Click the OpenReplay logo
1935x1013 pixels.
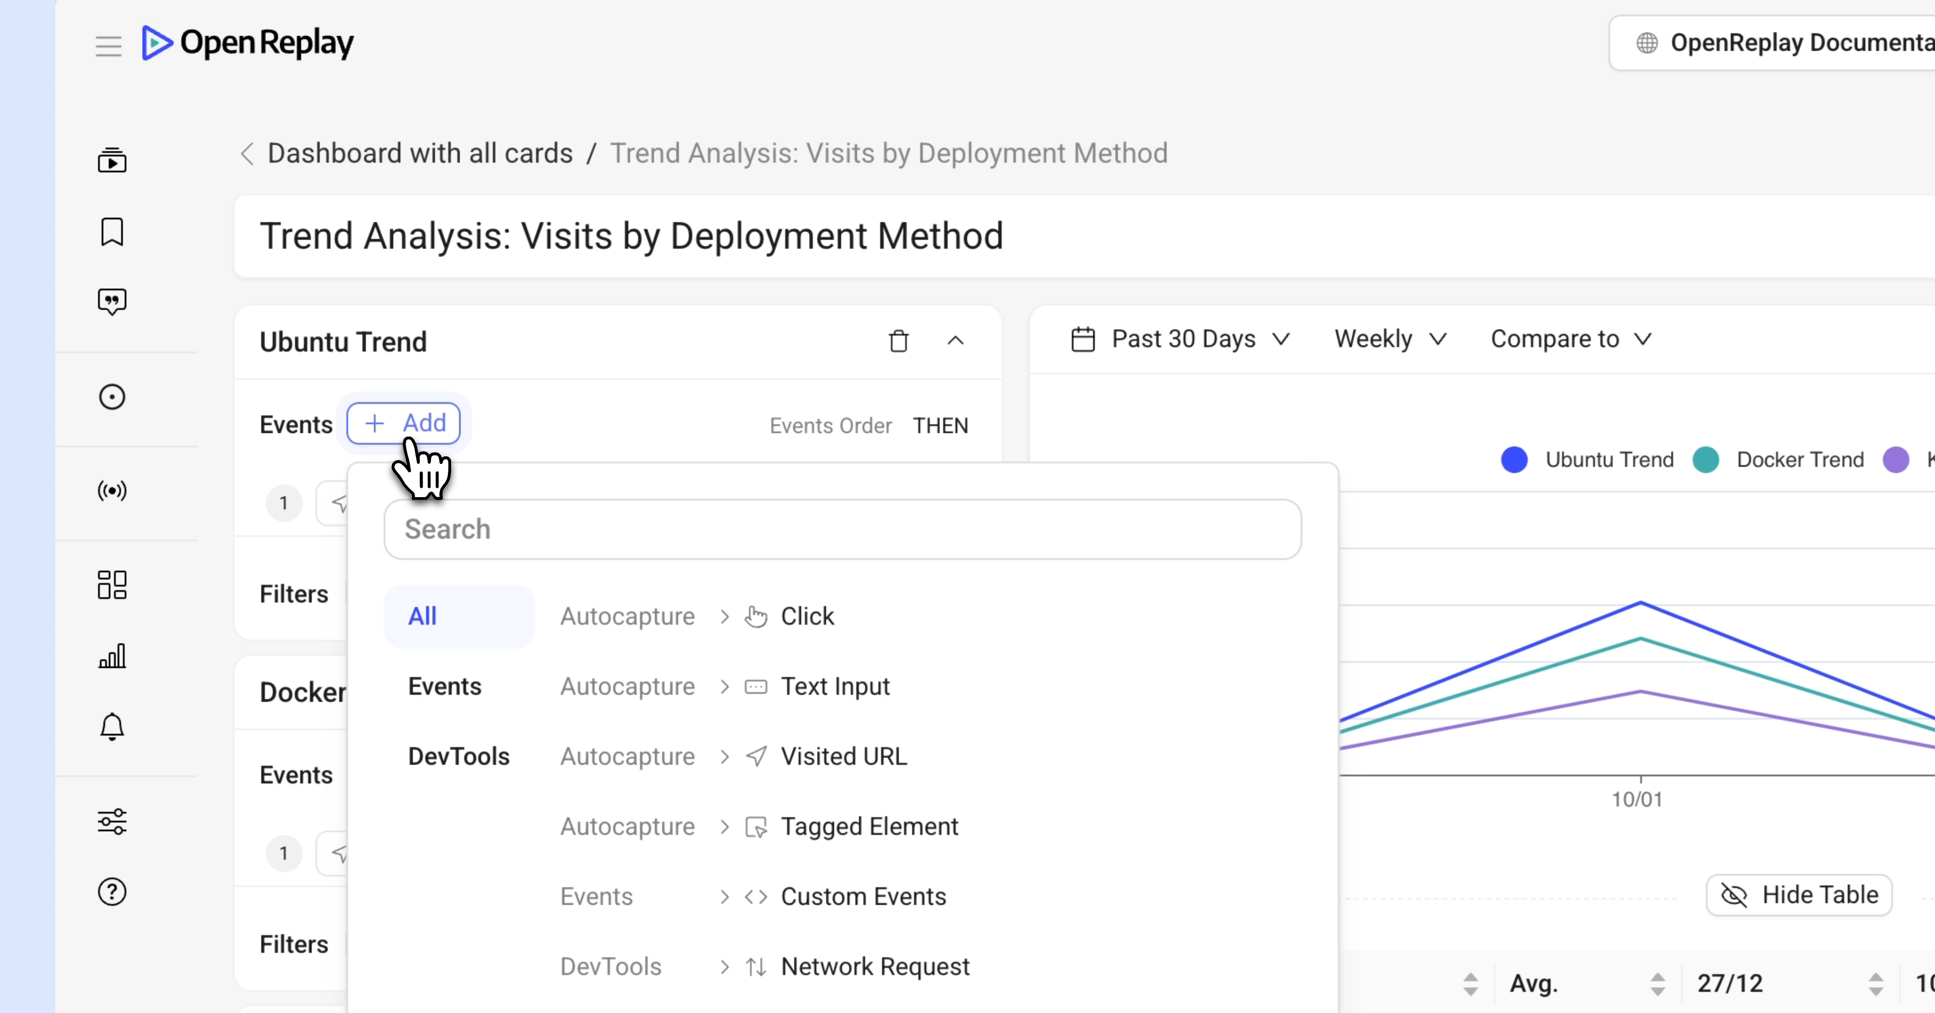[247, 43]
